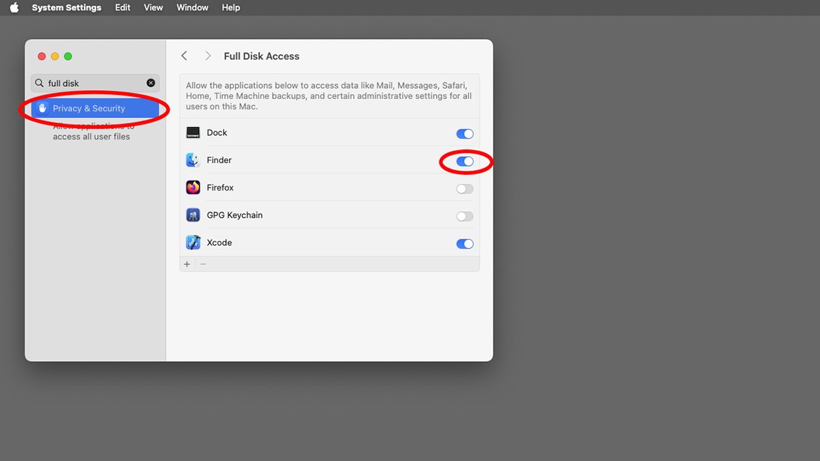
Task: Clear the search field with the X icon
Action: [x=151, y=83]
